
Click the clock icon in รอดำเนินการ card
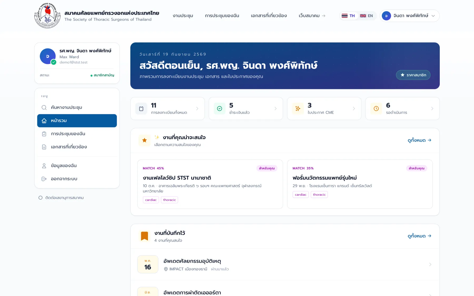click(x=376, y=109)
